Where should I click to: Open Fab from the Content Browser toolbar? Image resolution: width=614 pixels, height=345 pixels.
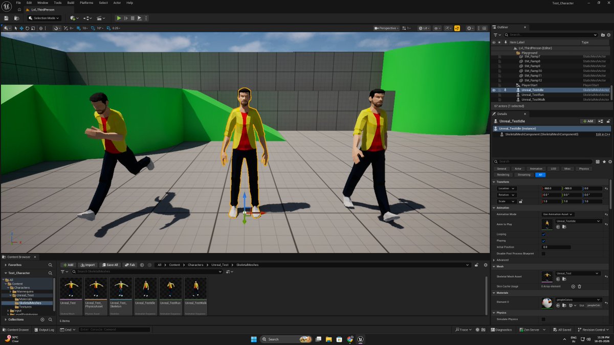coord(130,265)
